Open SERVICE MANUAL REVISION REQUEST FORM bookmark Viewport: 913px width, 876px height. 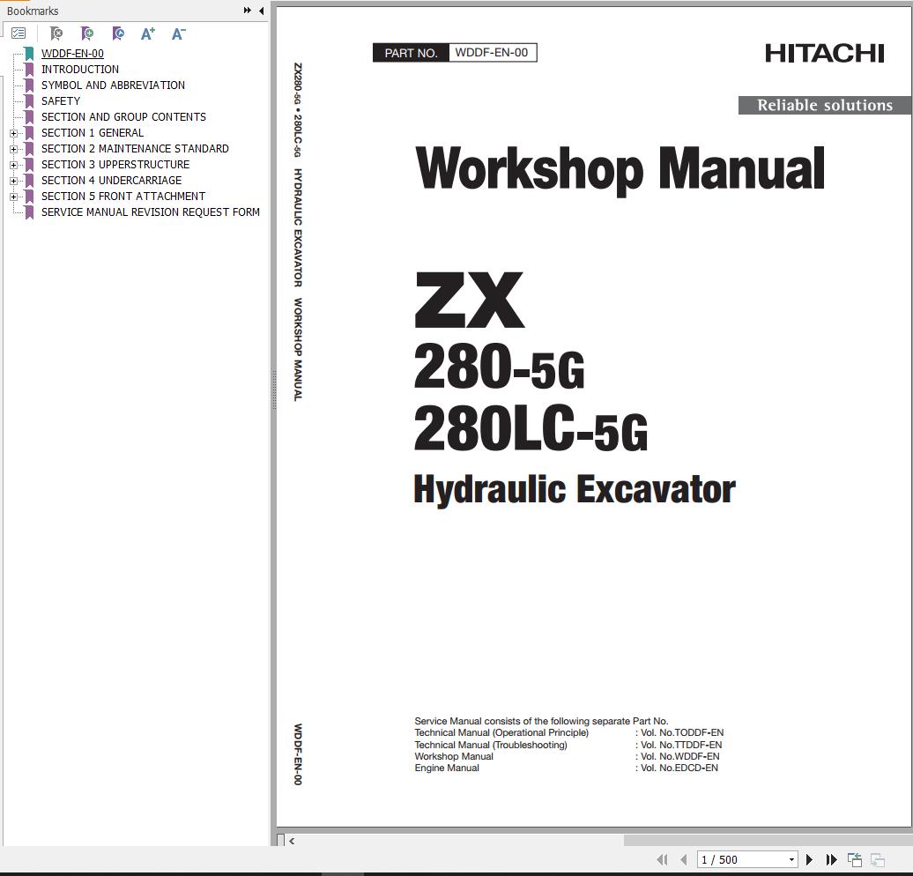(x=150, y=212)
